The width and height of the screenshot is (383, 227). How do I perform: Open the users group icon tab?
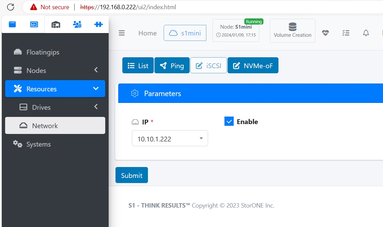pyautogui.click(x=77, y=24)
